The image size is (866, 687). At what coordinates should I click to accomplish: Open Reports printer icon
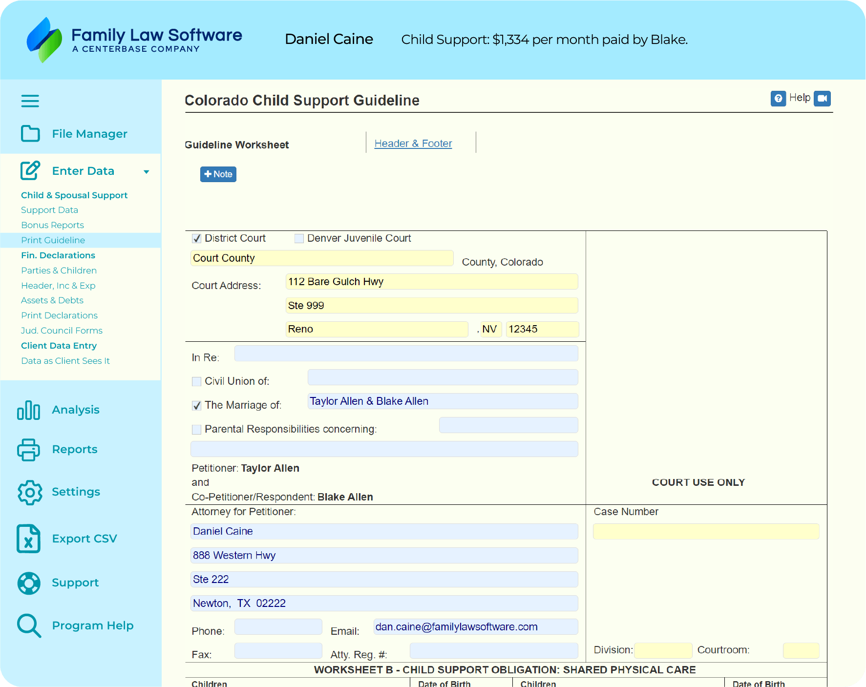point(28,450)
